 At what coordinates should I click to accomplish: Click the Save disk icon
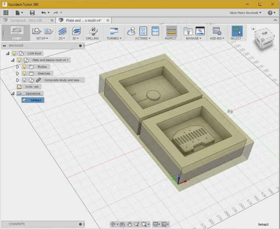(x=32, y=13)
